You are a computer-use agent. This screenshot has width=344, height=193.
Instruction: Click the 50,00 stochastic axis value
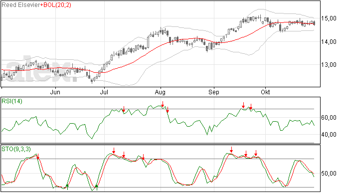click(329, 174)
